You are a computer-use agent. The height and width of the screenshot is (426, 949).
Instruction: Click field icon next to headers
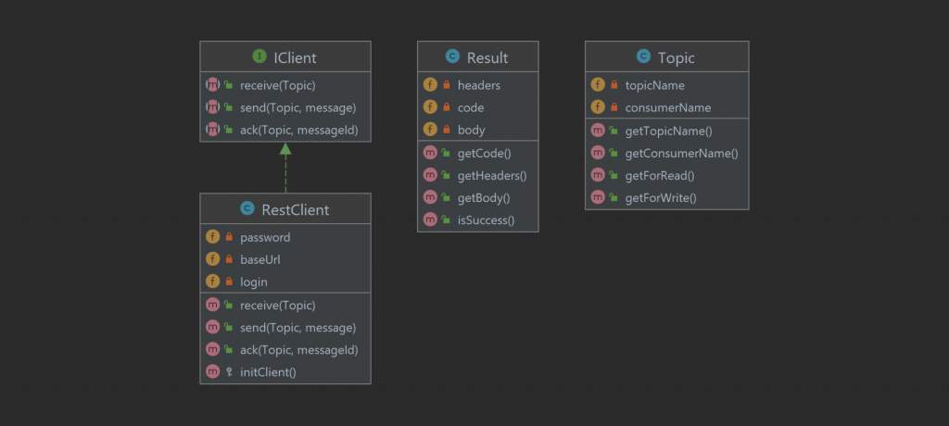tap(430, 85)
